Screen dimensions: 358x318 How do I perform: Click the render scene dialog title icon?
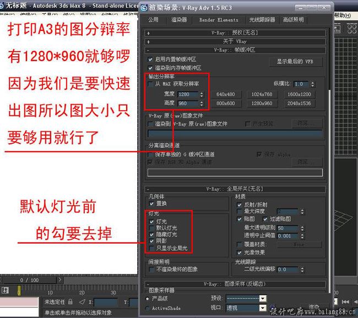click(x=144, y=8)
